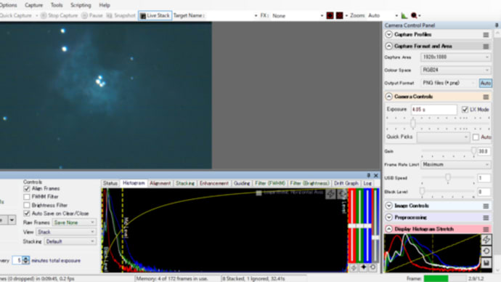Image resolution: width=501 pixels, height=282 pixels.
Task: Pin the live stacking panel
Action: coord(368,176)
